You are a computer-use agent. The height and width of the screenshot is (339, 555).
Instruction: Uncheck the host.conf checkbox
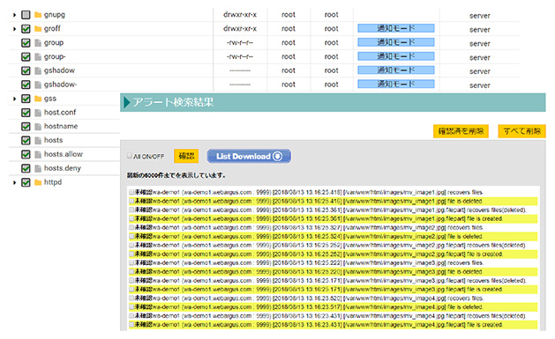26,113
